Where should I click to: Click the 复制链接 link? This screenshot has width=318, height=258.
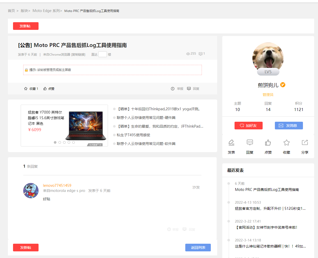78,55
